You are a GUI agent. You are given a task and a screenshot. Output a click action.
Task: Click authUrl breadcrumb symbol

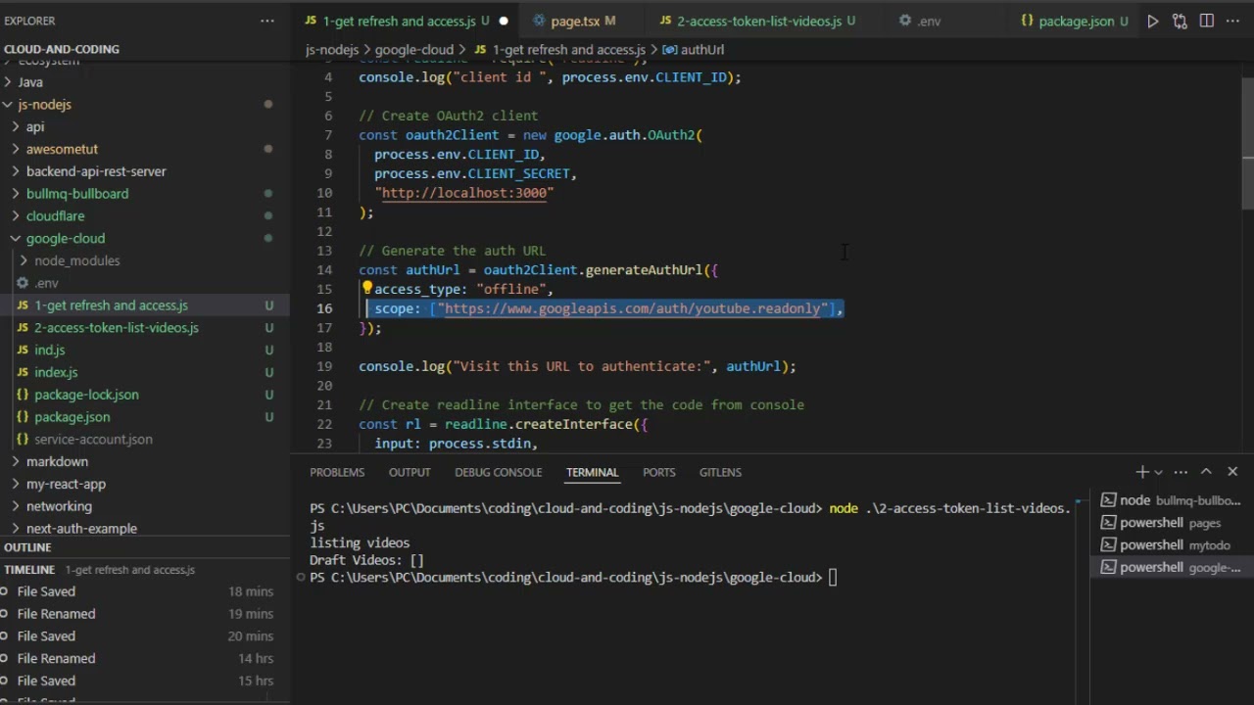[693, 49]
